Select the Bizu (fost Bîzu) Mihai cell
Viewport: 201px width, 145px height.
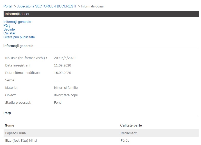coord(21,141)
